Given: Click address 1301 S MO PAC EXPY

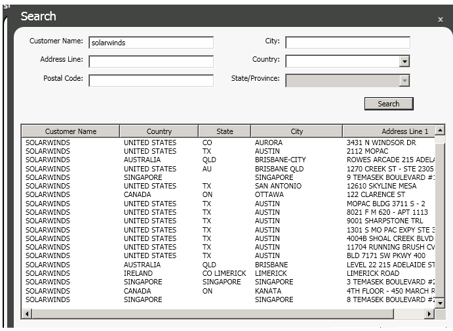Looking at the screenshot, I should 391,230.
